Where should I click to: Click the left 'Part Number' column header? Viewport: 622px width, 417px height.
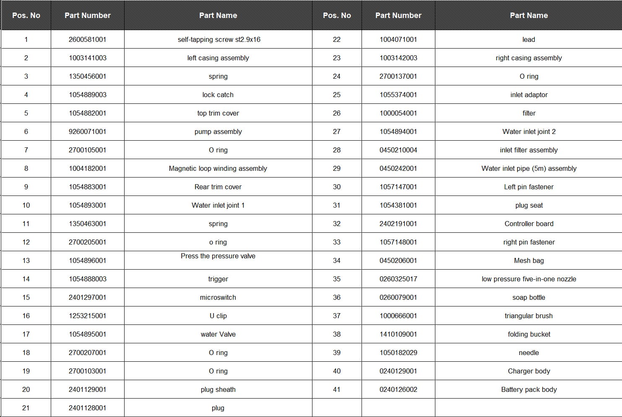click(x=87, y=15)
